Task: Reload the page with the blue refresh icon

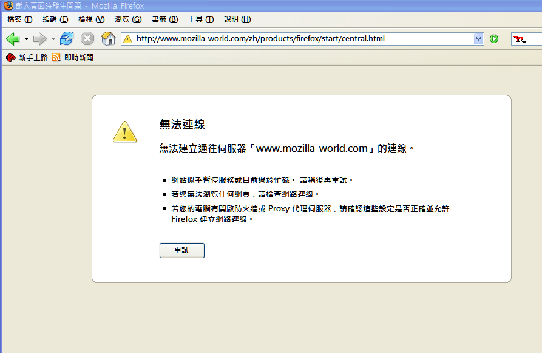Action: 67,38
